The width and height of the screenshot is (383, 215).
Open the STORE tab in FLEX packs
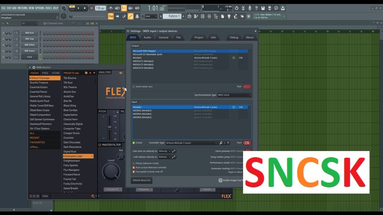pyautogui.click(x=56, y=73)
